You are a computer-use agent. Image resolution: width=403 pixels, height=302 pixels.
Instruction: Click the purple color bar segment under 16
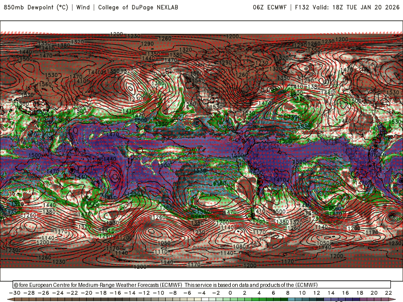[x=349, y=300]
